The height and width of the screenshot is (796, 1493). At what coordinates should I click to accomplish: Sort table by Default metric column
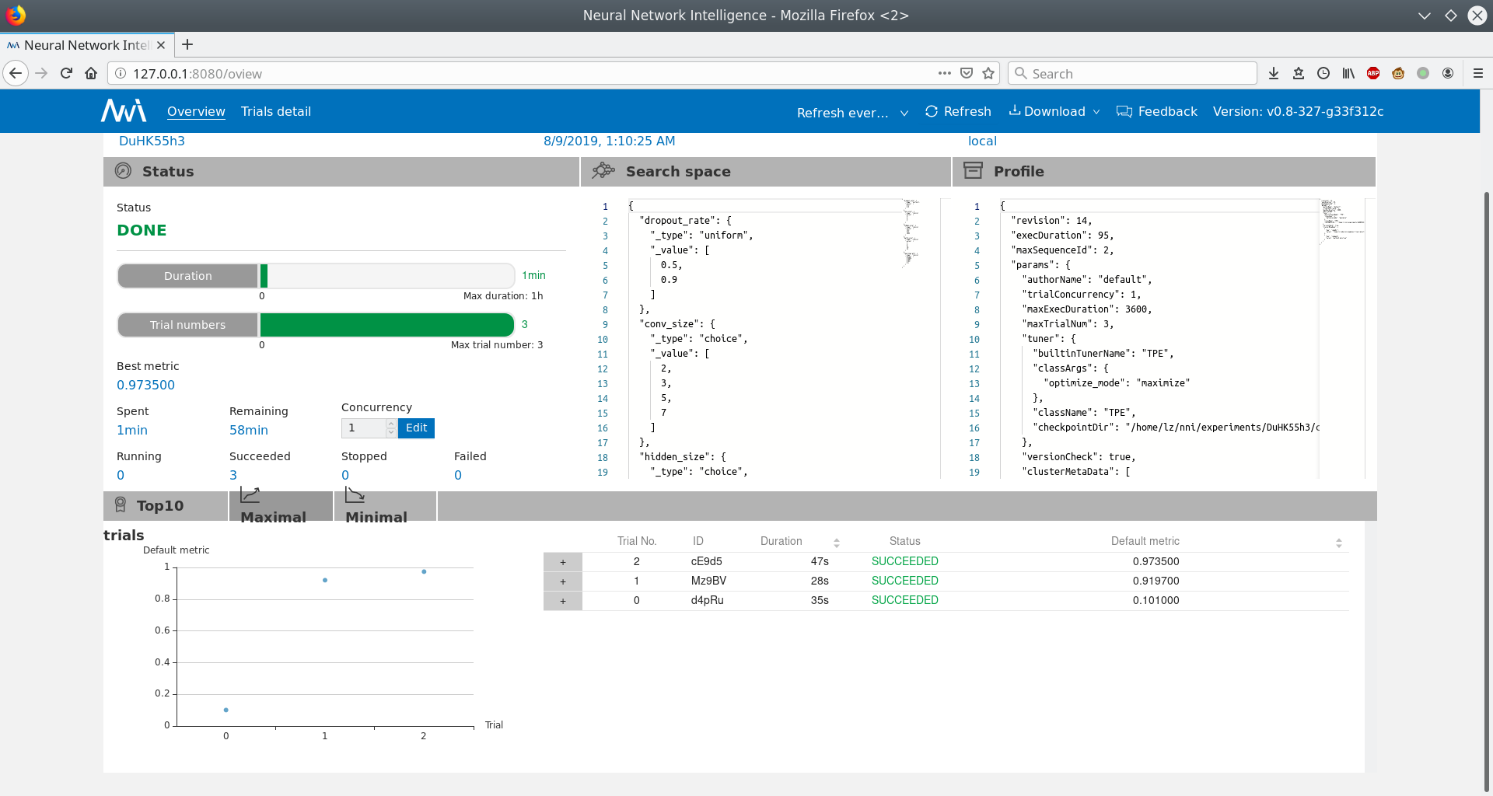coord(1339,543)
